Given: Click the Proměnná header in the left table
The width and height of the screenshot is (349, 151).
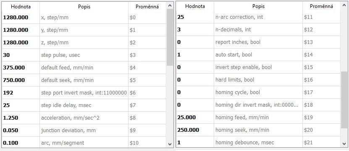Looking at the screenshot, I should pyautogui.click(x=147, y=7).
